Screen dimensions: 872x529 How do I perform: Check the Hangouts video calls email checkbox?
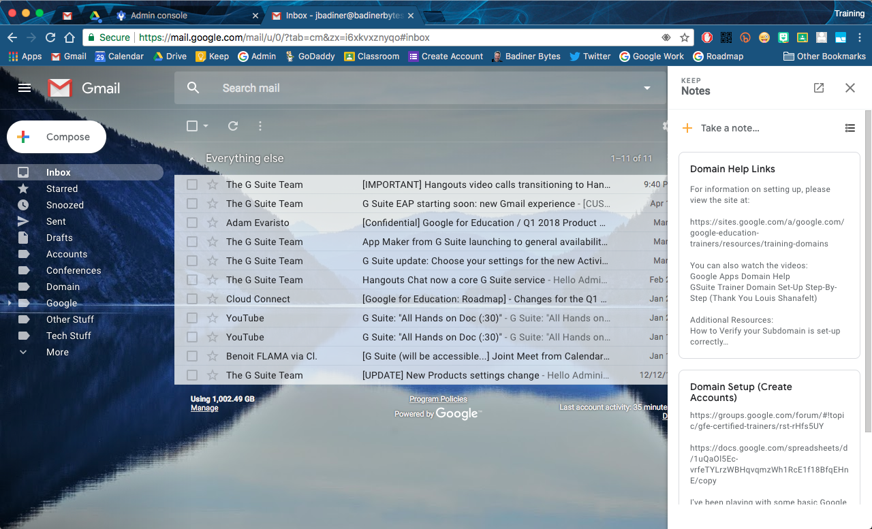[x=192, y=185]
